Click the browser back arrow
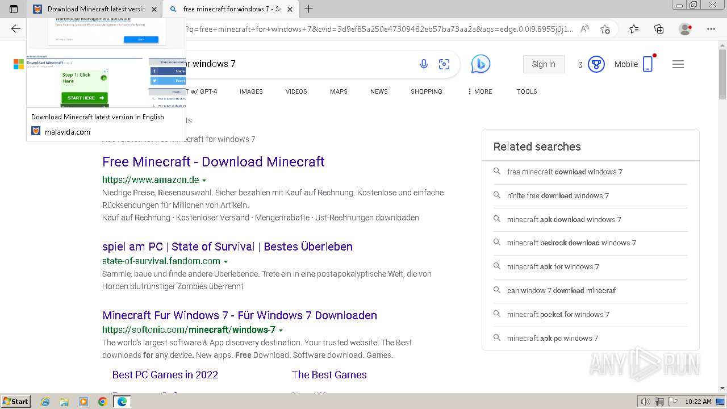Viewport: 727px width, 409px height. click(x=16, y=29)
